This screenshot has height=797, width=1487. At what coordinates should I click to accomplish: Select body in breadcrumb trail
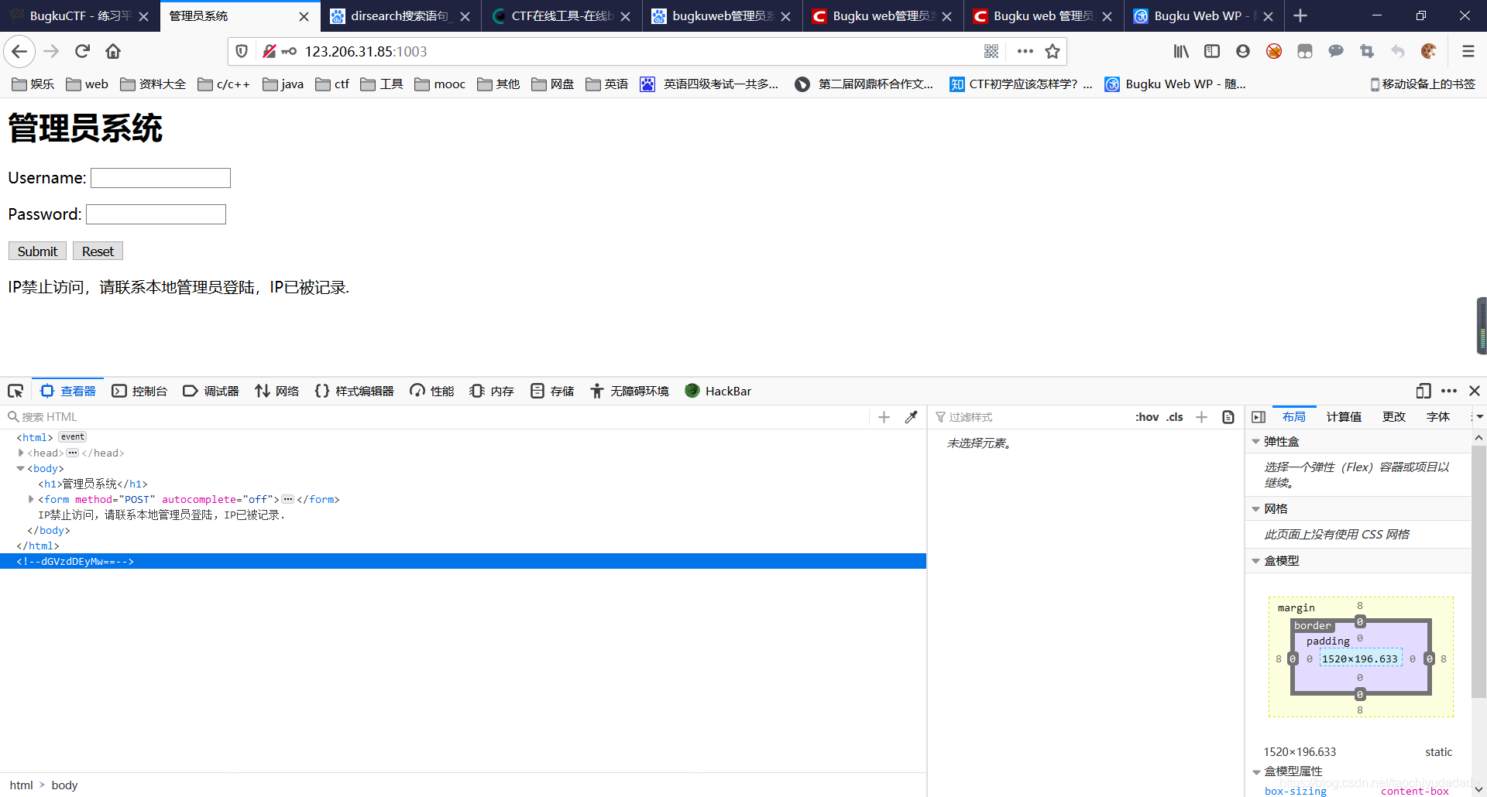pyautogui.click(x=64, y=785)
